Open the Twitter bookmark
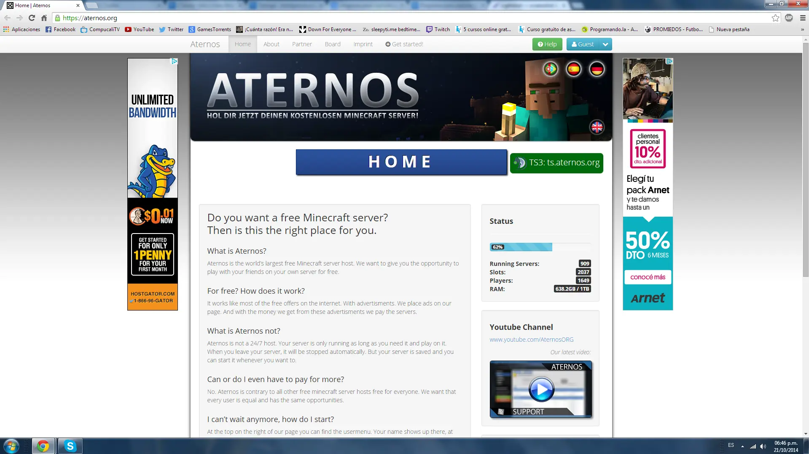 click(171, 29)
